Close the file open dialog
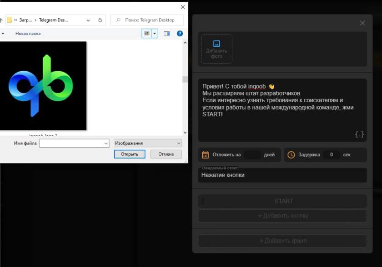The height and width of the screenshot is (267, 382). 183,7
